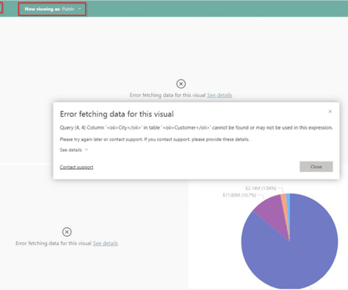Viewport: 348px width, 290px height.
Task: Expand 'See details' inside the error dialog
Action: [x=74, y=150]
